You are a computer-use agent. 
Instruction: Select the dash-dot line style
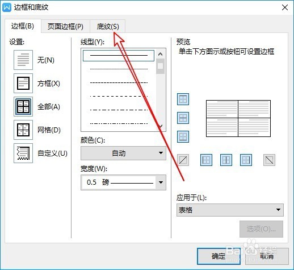(119, 110)
